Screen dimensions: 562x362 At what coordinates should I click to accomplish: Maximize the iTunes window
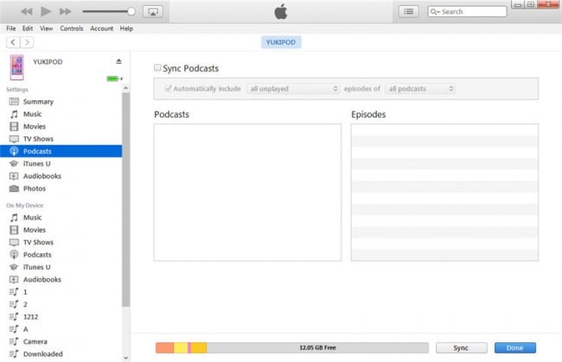531,4
